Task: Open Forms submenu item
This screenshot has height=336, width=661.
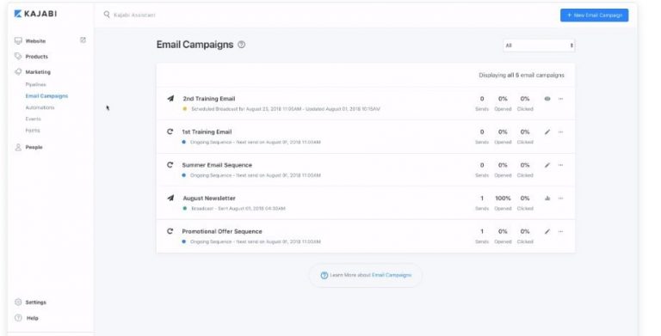Action: [x=33, y=131]
